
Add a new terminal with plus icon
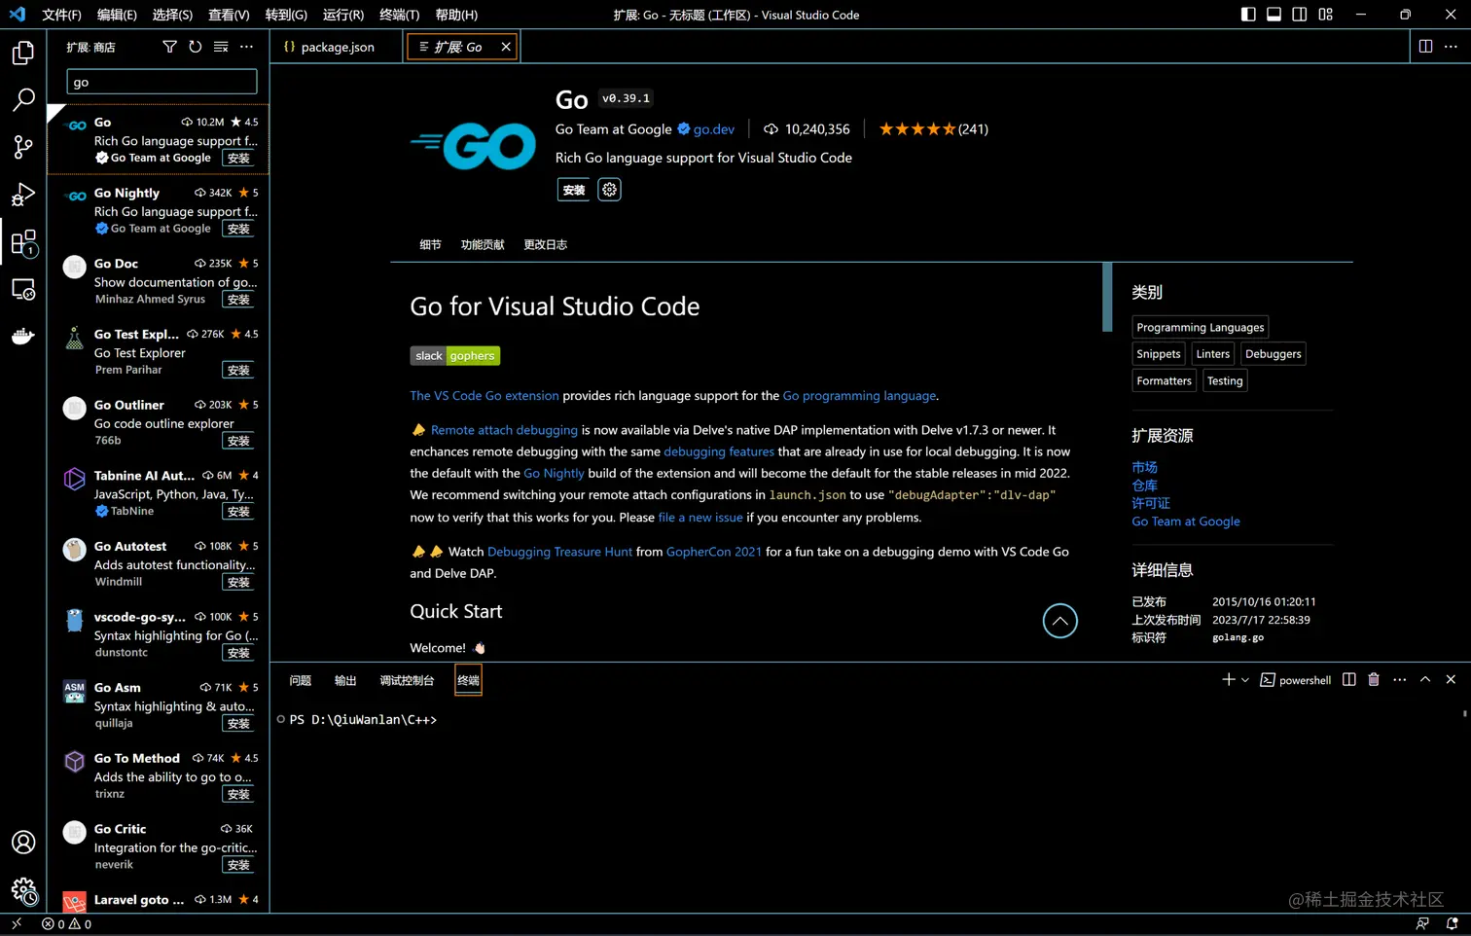pos(1228,680)
